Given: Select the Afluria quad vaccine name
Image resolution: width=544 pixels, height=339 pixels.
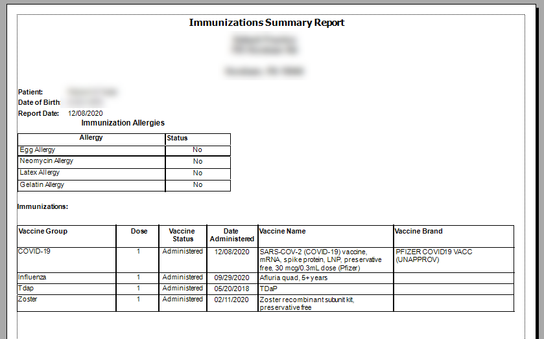Looking at the screenshot, I should point(293,278).
